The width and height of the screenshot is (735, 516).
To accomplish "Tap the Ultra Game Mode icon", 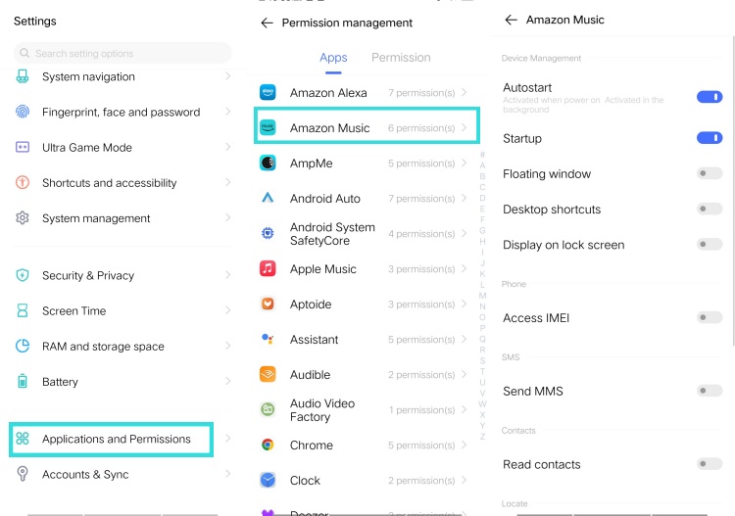I will click(23, 147).
